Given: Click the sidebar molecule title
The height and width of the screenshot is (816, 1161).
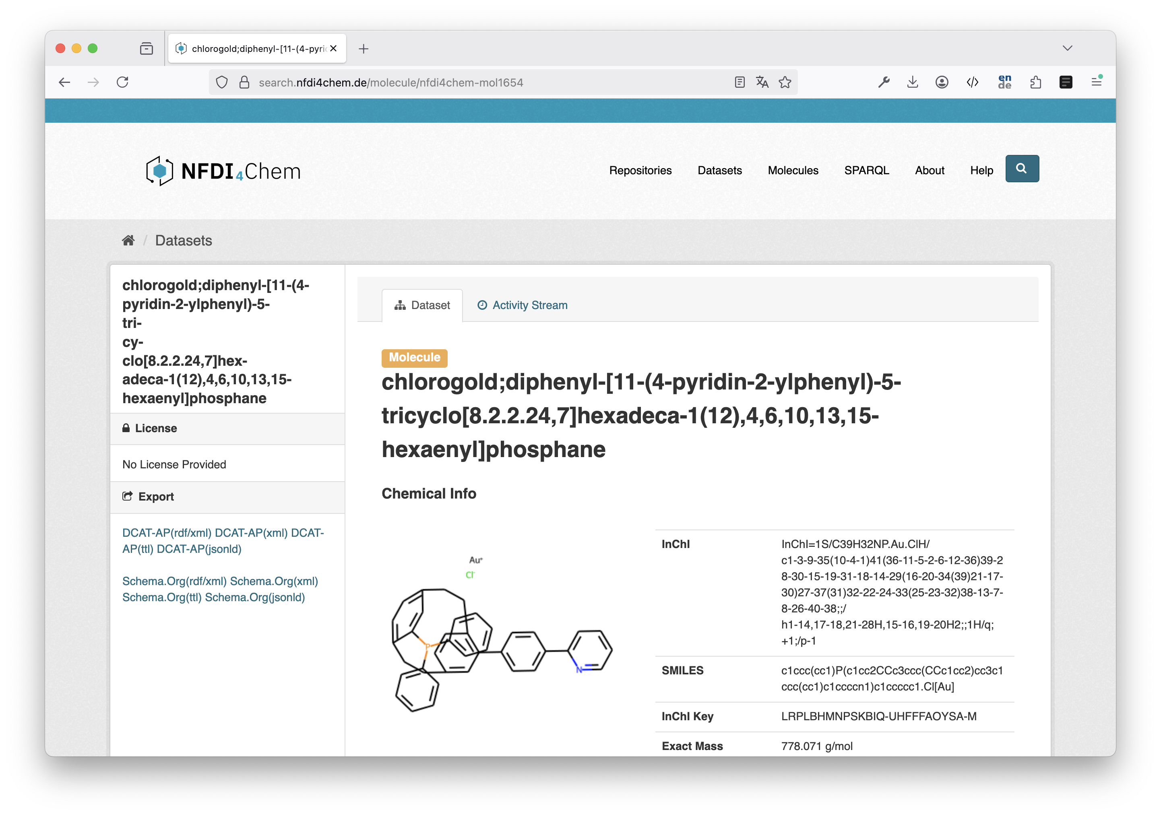Looking at the screenshot, I should pos(216,342).
